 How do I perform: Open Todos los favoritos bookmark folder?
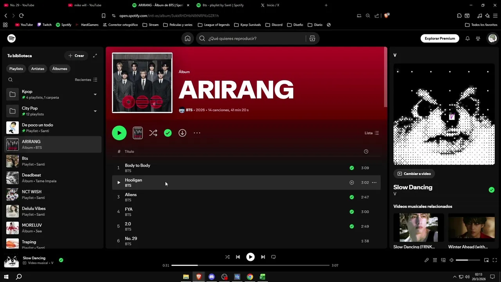481,25
